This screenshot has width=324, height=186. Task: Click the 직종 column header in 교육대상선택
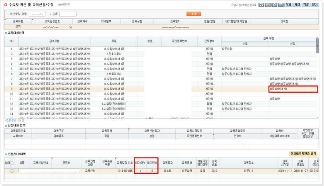click(x=114, y=41)
